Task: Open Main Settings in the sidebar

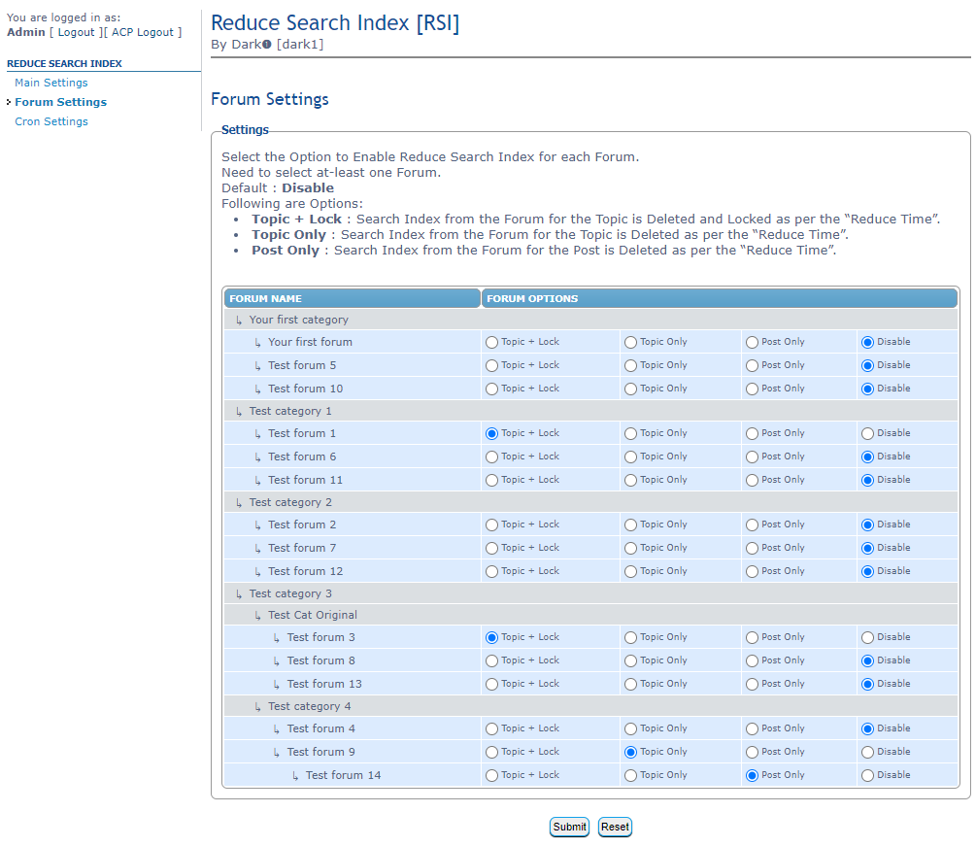Action: coord(51,83)
